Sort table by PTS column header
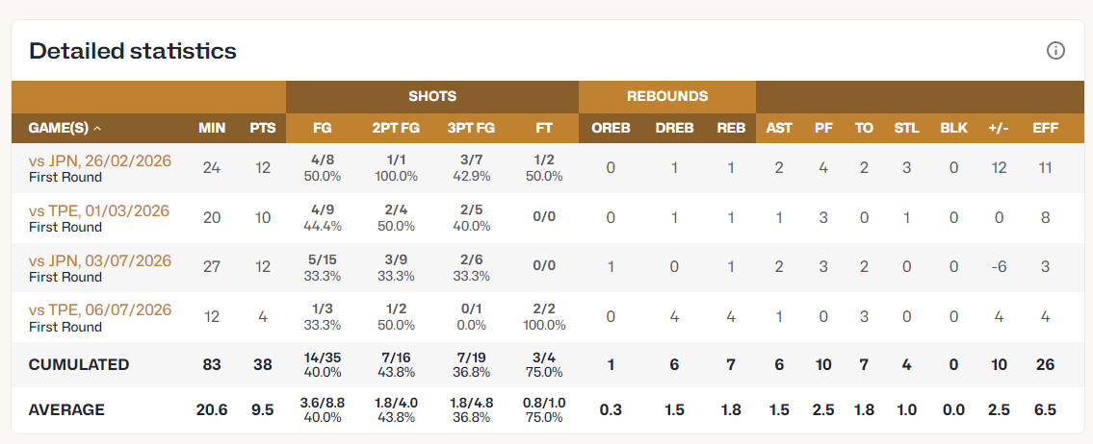Viewport: 1093px width, 444px height. 263,128
